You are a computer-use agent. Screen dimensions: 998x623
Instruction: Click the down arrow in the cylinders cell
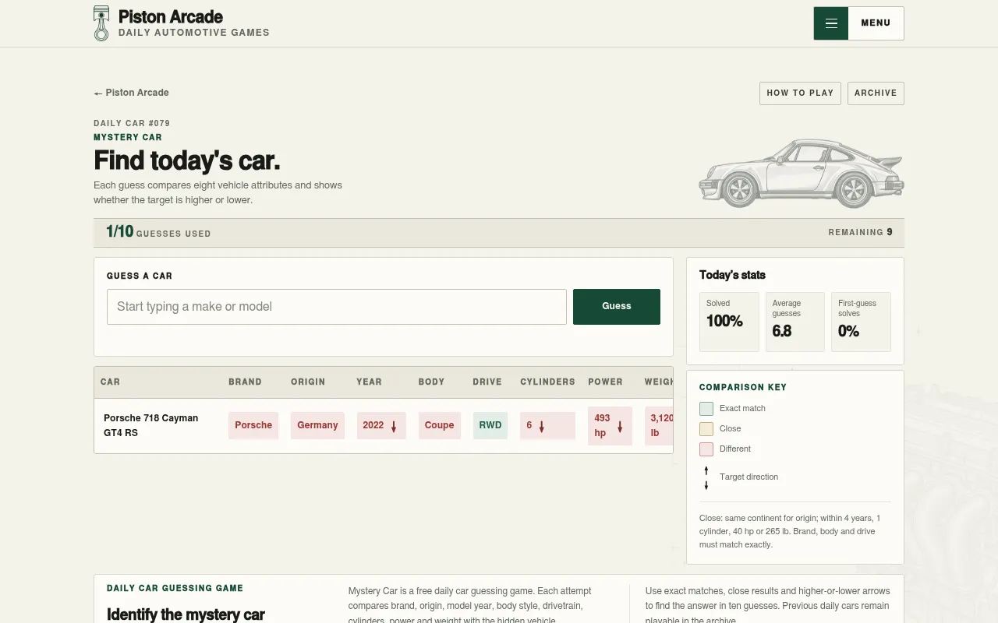(x=541, y=426)
